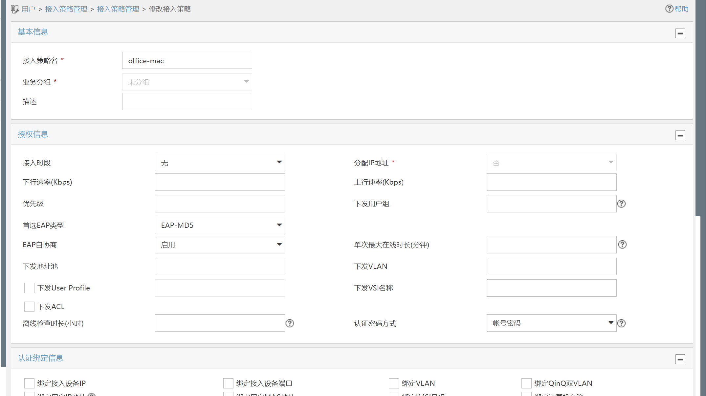Enable the 下发ACL checkbox

coord(29,307)
